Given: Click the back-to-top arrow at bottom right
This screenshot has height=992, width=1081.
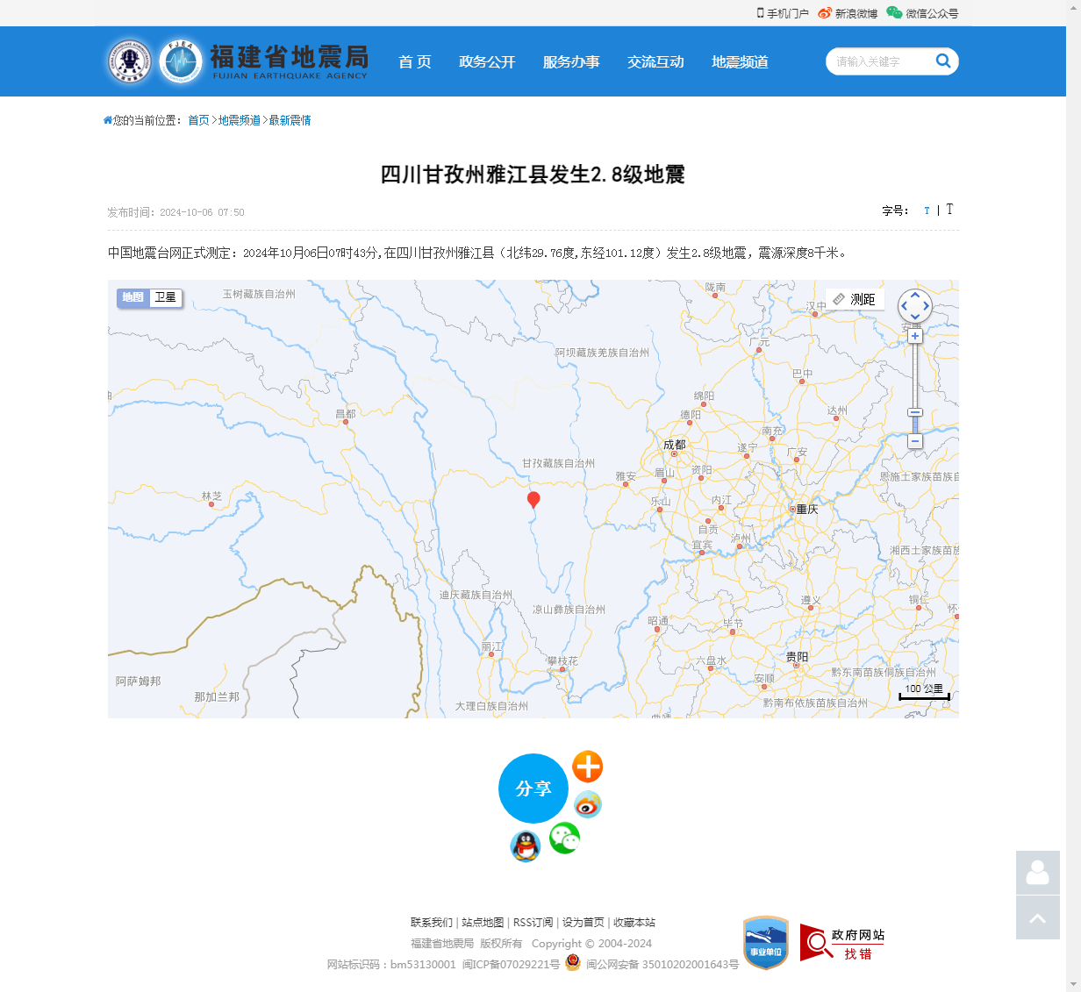Looking at the screenshot, I should pos(1037,917).
